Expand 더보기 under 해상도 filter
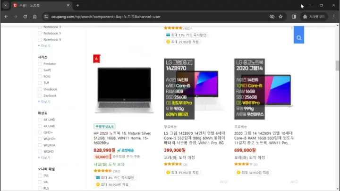This screenshot has width=340, height=191. [x=44, y=157]
